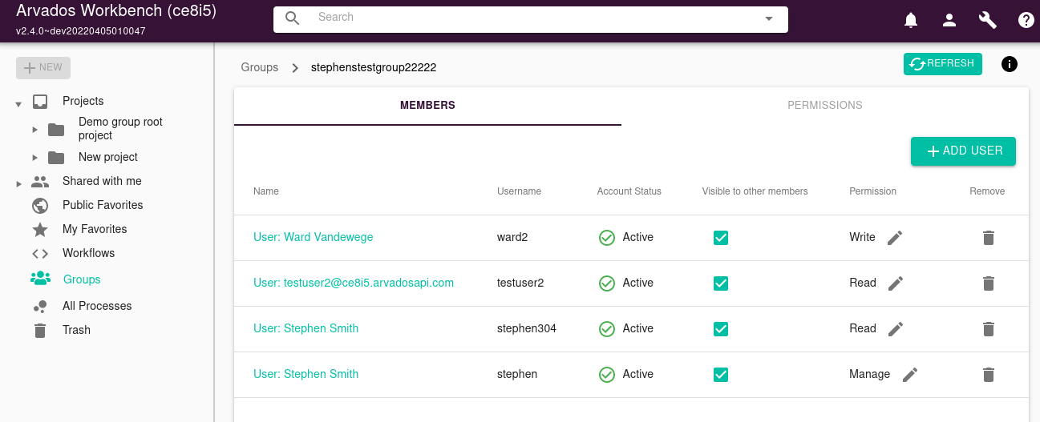This screenshot has width=1040, height=422.
Task: Show group details info icon
Action: 1010,64
